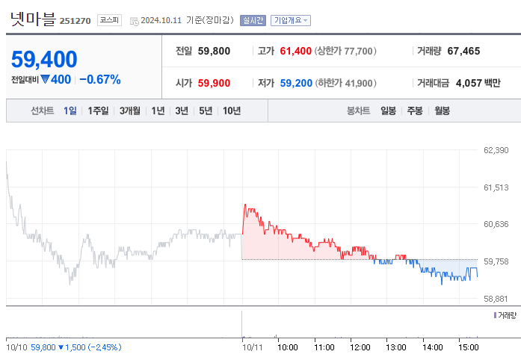Screen dimensions: 521x360
Task: Switch line chart to 1주일
Action: 98,111
